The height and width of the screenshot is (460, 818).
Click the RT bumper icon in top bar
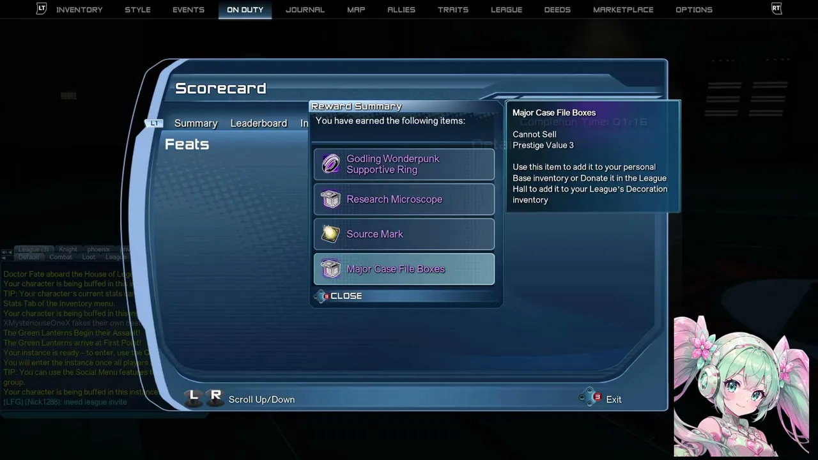776,9
